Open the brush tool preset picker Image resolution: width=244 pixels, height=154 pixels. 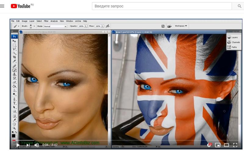coord(16,26)
